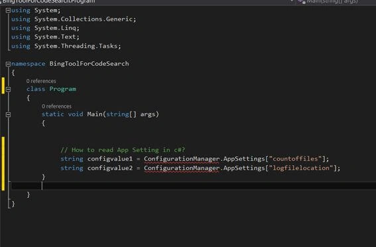Click the namespace name BingToolForCodeSearch
This screenshot has width=376, height=247.
(x=90, y=64)
